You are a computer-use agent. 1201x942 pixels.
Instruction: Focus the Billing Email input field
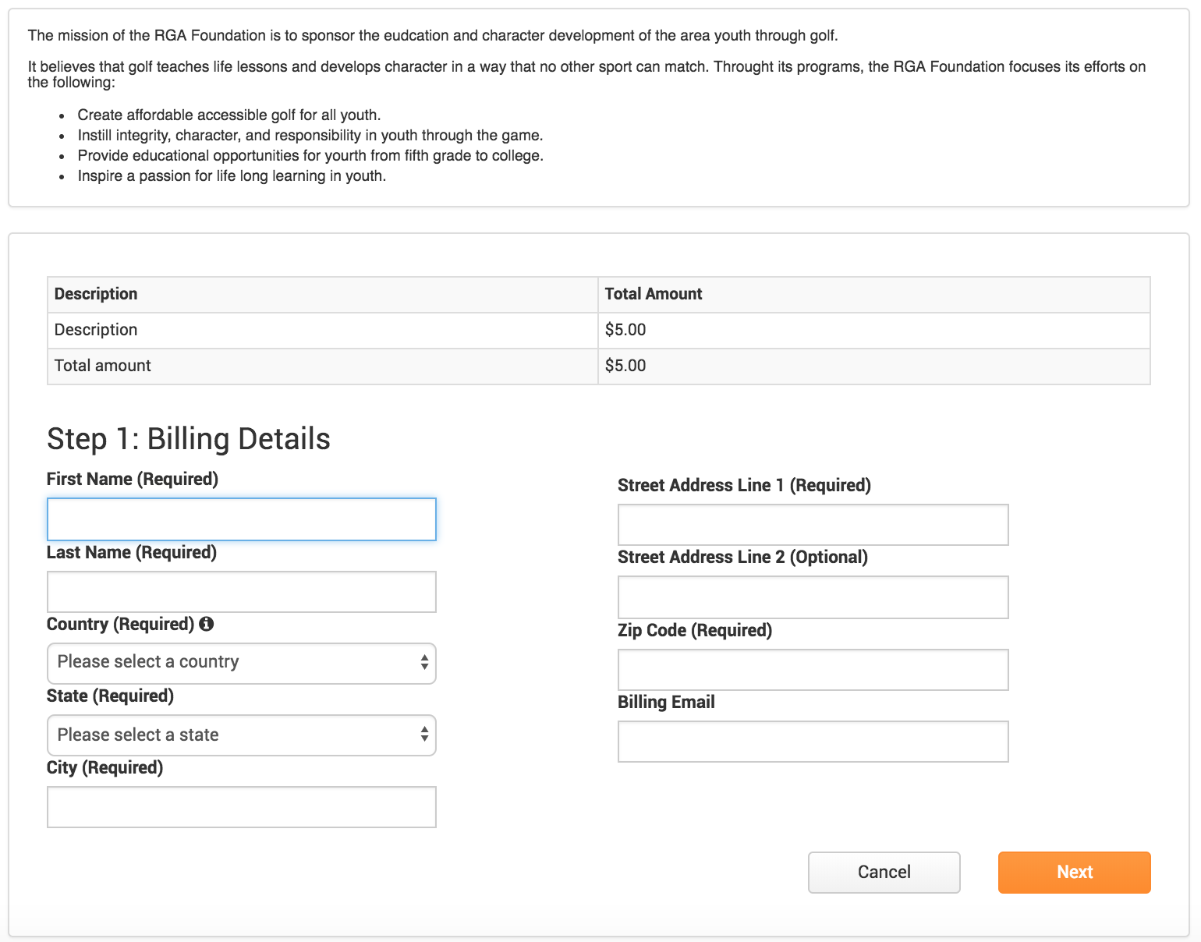point(813,742)
